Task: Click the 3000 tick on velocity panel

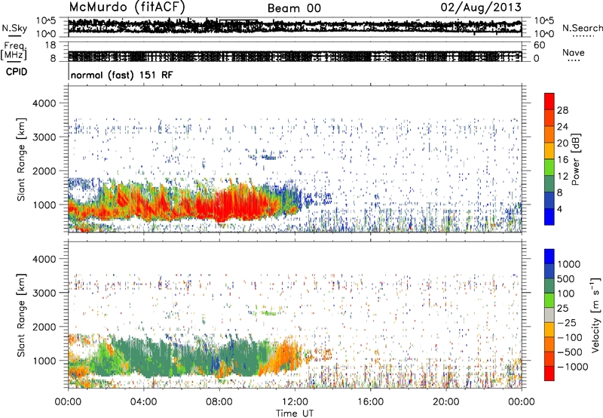Action: 46,293
